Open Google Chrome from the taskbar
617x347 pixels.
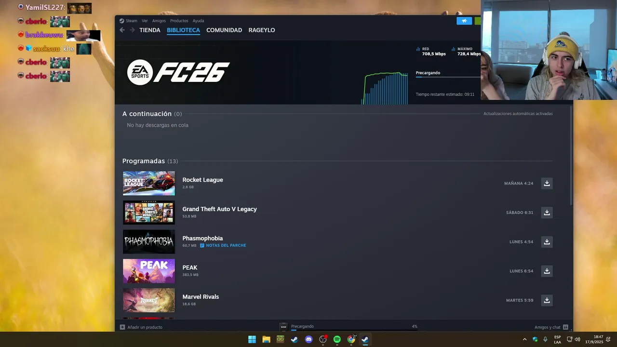(351, 339)
